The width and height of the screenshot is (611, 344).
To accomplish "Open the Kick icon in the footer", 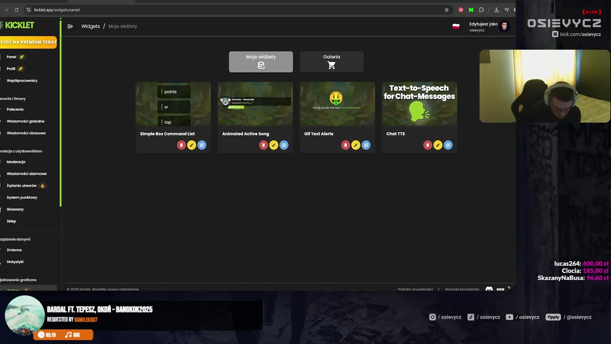I will point(500,289).
